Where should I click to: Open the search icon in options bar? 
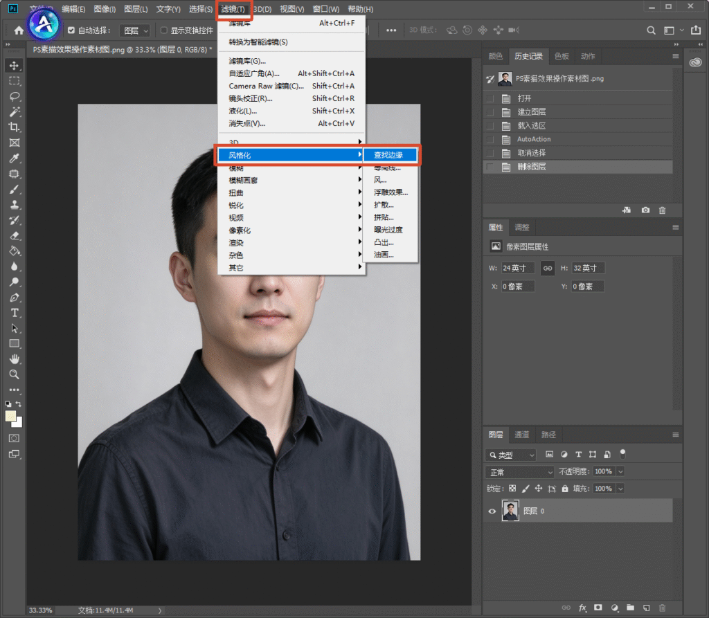pos(651,30)
